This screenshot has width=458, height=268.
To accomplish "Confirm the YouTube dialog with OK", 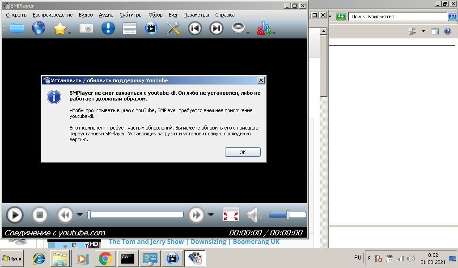I will (x=243, y=152).
